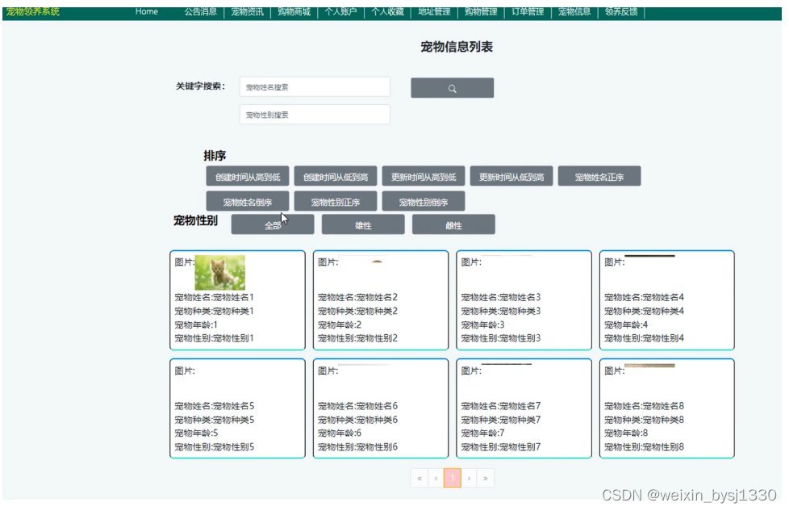The width and height of the screenshot is (789, 511).
Task: Click text 宠物年龄:6
Action: tap(340, 433)
